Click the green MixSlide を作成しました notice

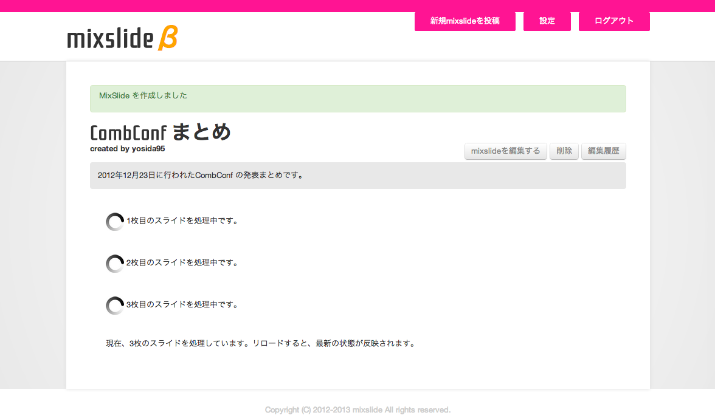tap(357, 98)
